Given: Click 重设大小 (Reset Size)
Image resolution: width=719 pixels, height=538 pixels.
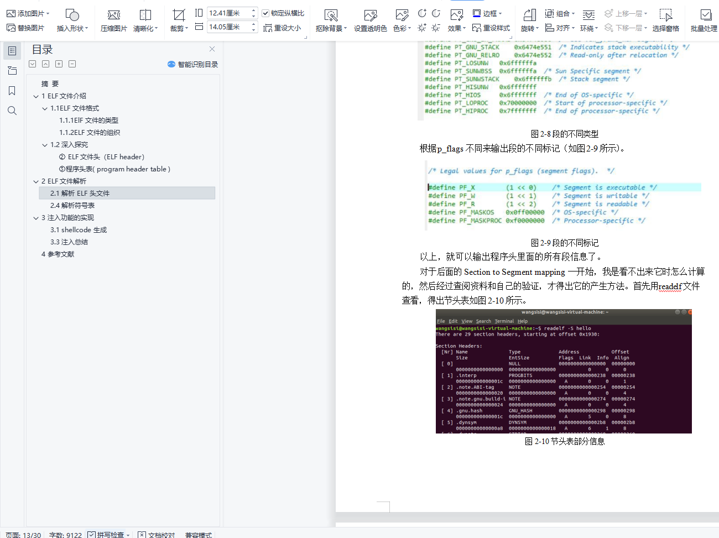Looking at the screenshot, I should [x=282, y=28].
